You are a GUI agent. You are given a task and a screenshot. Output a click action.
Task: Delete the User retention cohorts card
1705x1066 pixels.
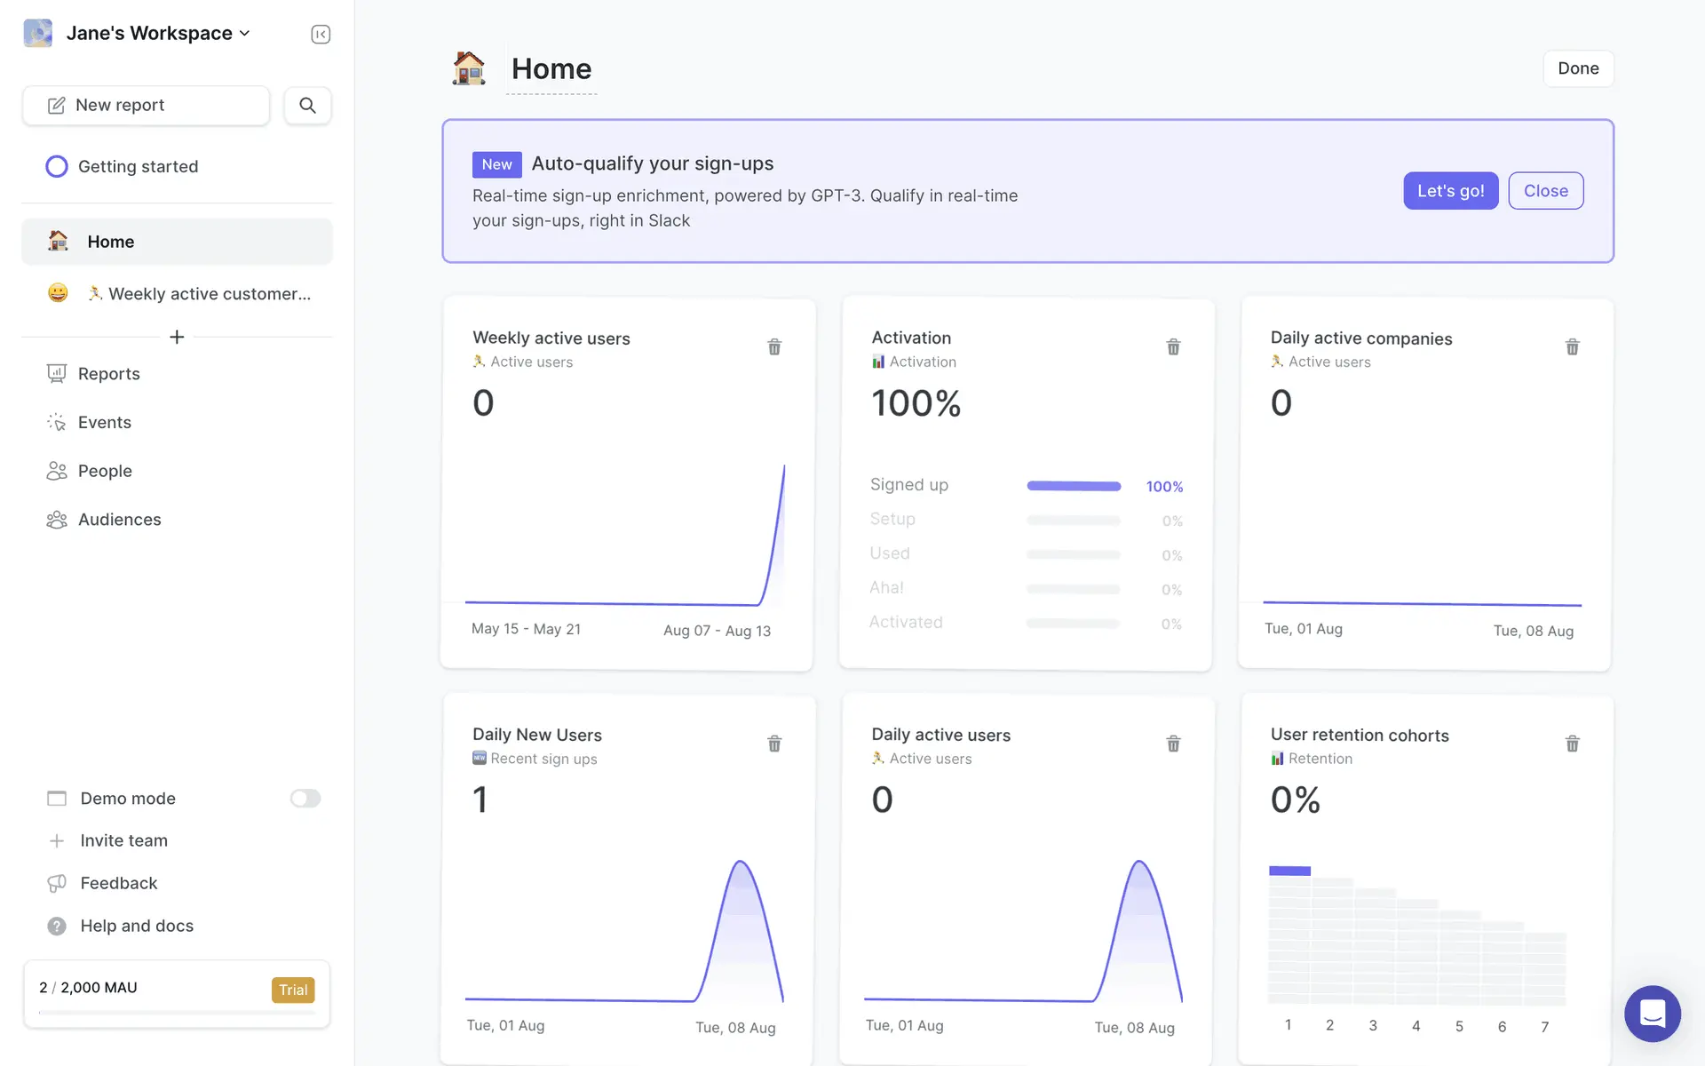[x=1572, y=744]
